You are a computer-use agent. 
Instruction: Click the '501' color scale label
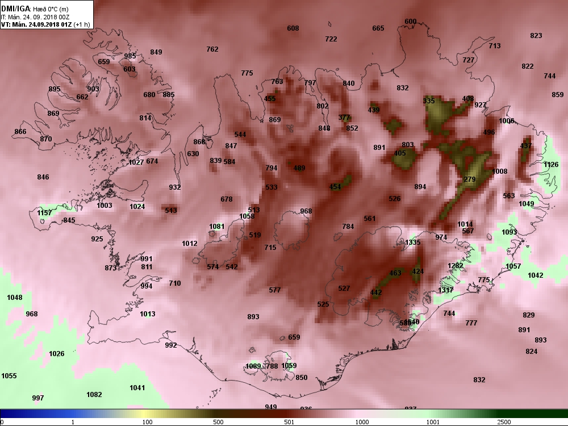289,422
